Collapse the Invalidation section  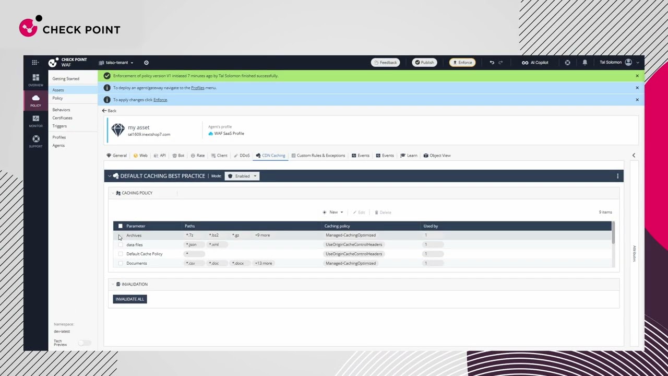point(112,284)
